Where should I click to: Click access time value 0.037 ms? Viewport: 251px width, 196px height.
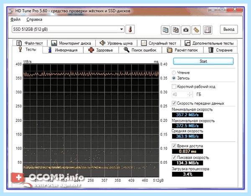[187, 151]
